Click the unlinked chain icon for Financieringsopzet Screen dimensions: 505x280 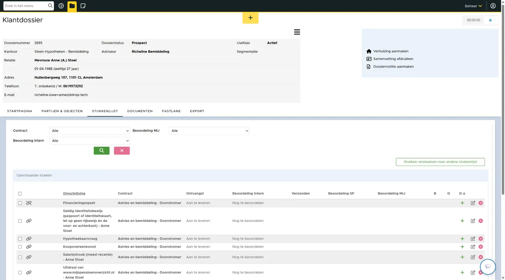29,203
